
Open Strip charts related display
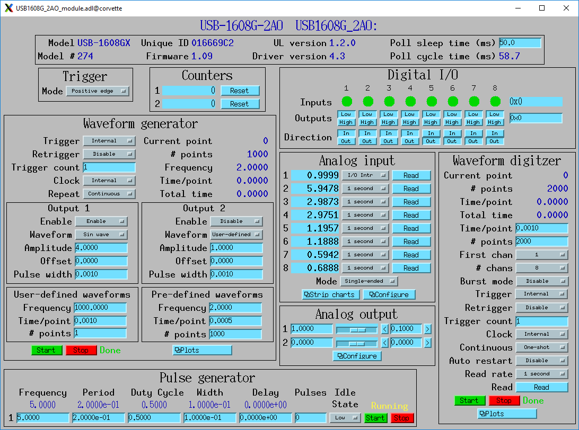330,294
